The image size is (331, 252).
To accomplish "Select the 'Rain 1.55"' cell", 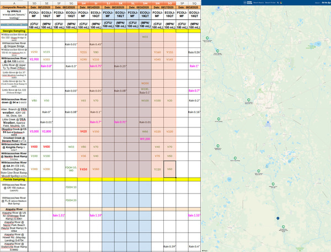I will click(x=194, y=216).
